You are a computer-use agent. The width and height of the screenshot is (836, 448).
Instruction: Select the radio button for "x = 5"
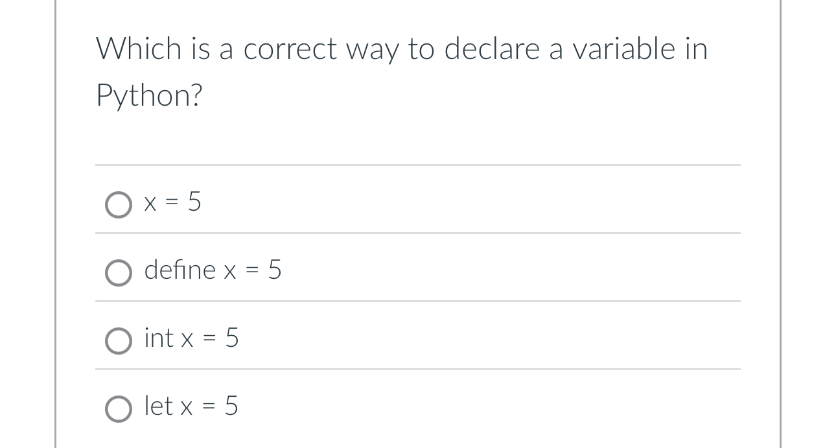(119, 204)
